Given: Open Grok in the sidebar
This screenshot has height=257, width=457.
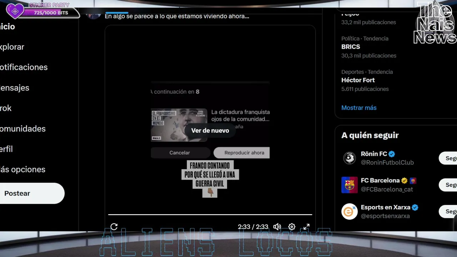Looking at the screenshot, I should 6,108.
